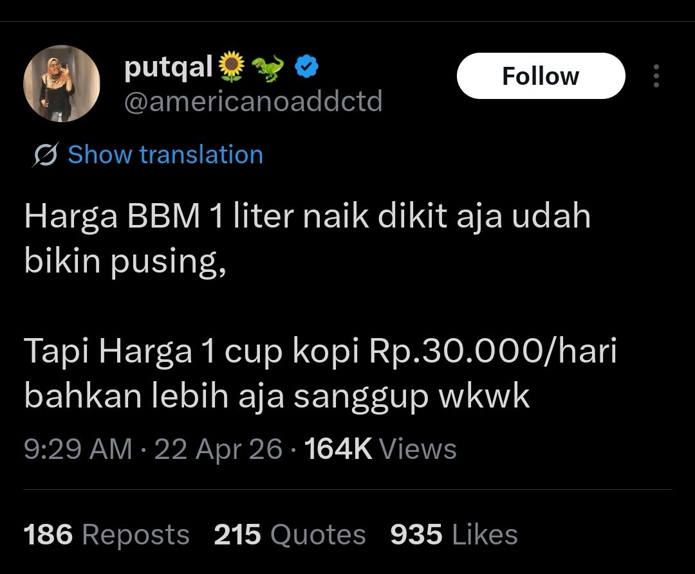The width and height of the screenshot is (695, 574).
Task: Show the 935 Likes list
Action: click(454, 535)
